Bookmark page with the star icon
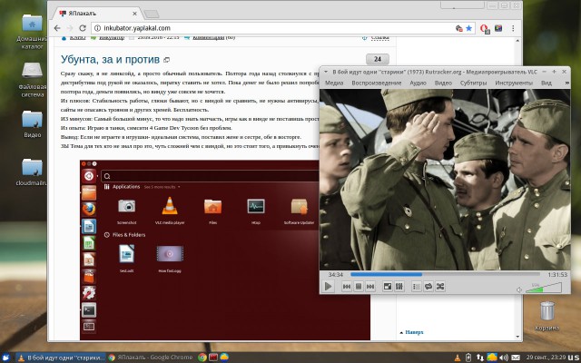This screenshot has height=363, width=581. pos(468,28)
